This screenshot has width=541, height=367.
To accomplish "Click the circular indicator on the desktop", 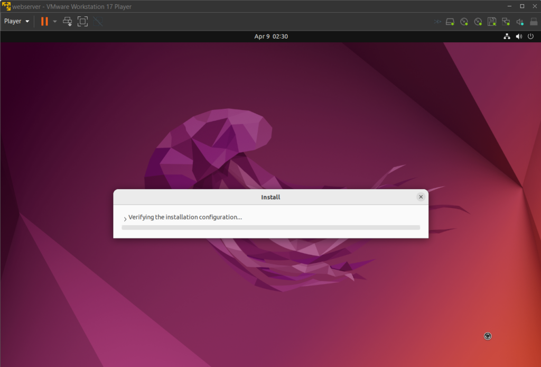I will 488,336.
